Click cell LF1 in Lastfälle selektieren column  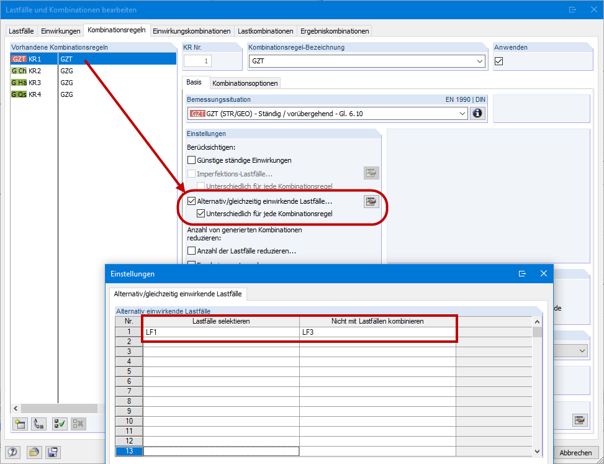coord(221,332)
